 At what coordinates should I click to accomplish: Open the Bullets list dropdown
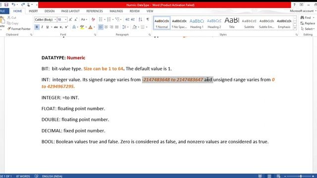pos(105,20)
